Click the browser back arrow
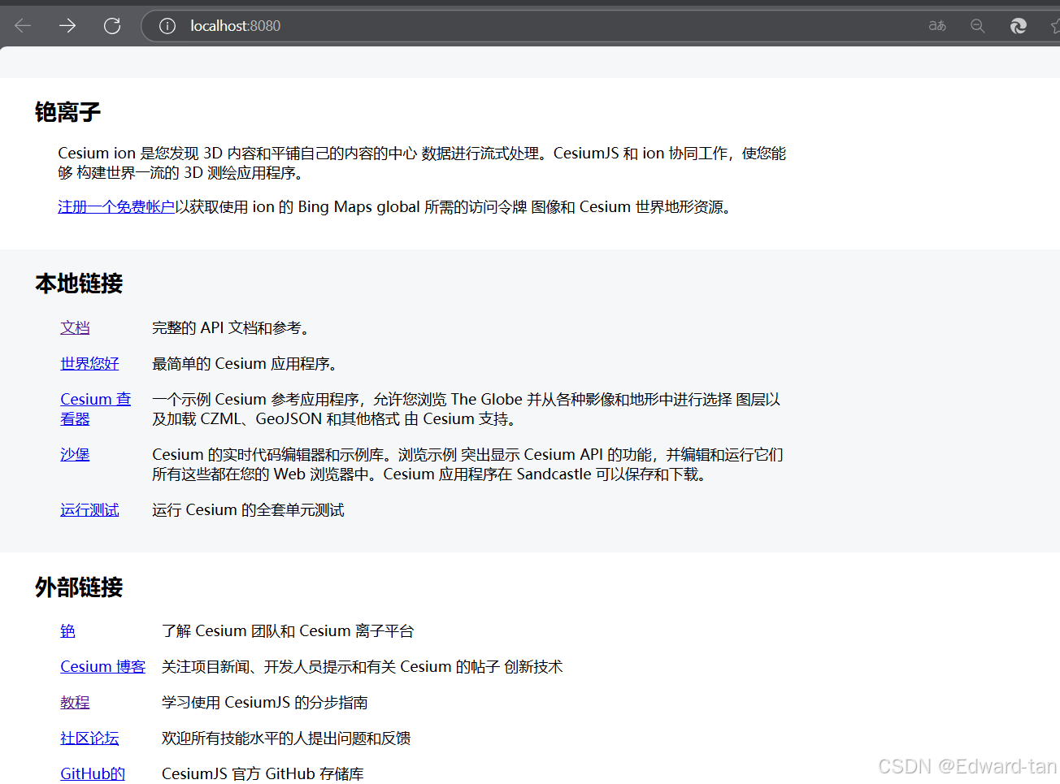1060x784 pixels. (x=23, y=26)
